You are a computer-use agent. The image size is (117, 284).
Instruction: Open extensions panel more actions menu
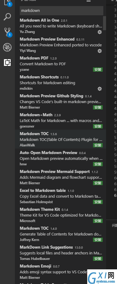(88, 1)
